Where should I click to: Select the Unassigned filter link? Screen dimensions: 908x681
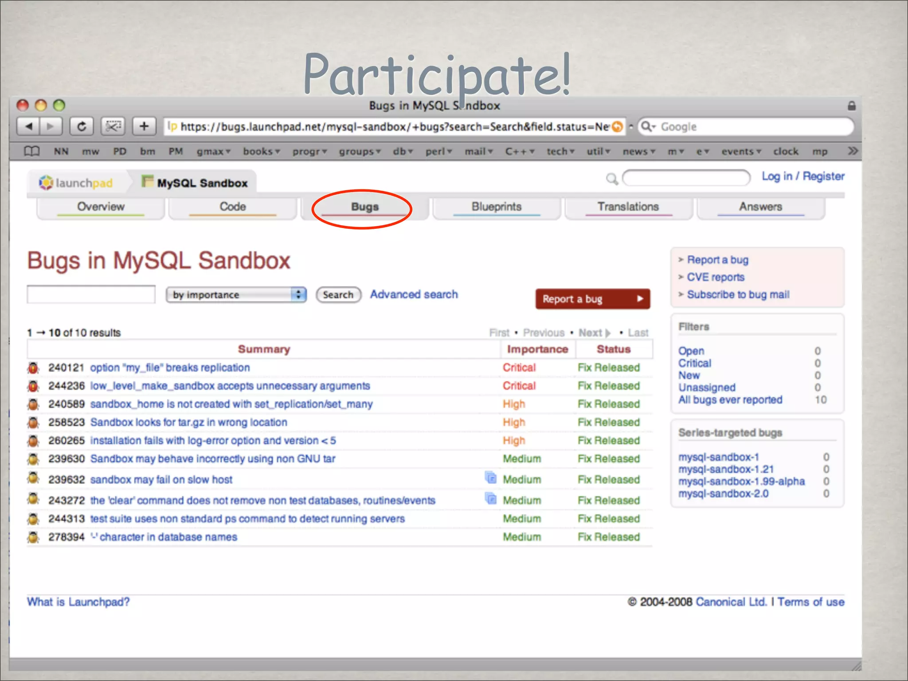coord(707,388)
